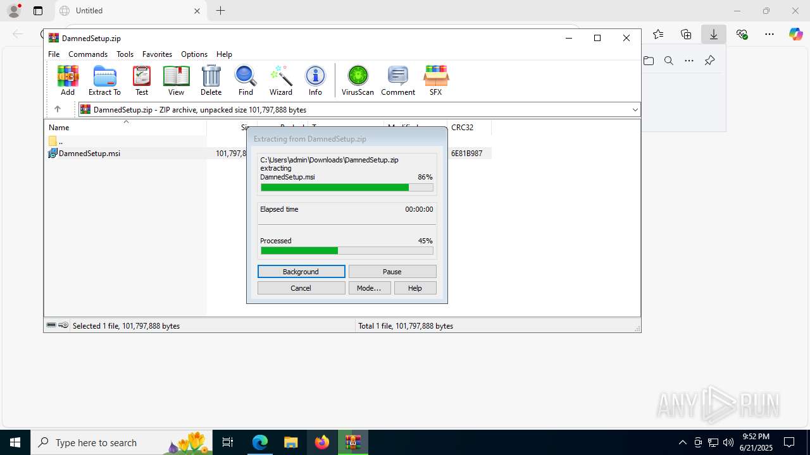
Task: Open Edge browser essentials icon
Action: 742,34
